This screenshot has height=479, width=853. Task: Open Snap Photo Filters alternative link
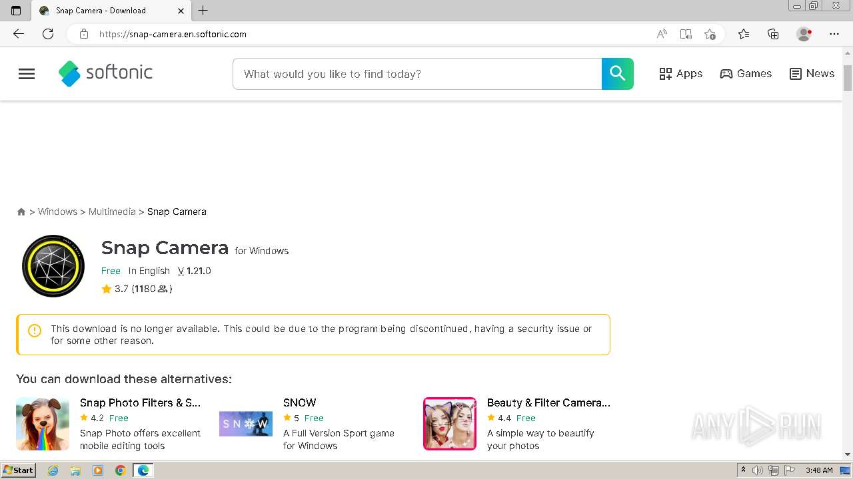coord(140,402)
